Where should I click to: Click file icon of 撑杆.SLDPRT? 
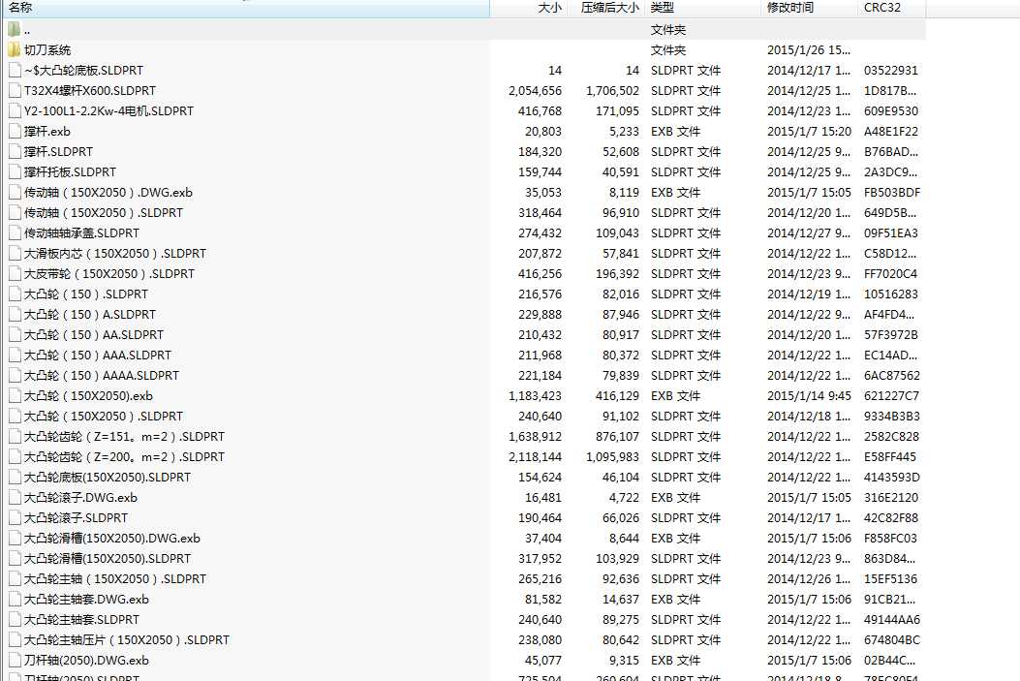tap(15, 151)
